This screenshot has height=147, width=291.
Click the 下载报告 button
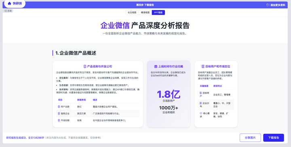pyautogui.click(x=274, y=138)
